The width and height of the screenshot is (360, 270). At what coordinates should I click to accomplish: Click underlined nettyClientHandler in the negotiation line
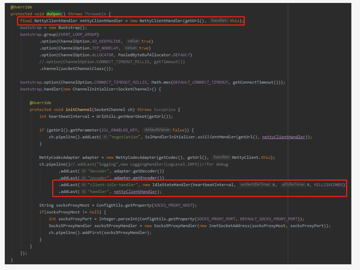pyautogui.click(x=284, y=137)
